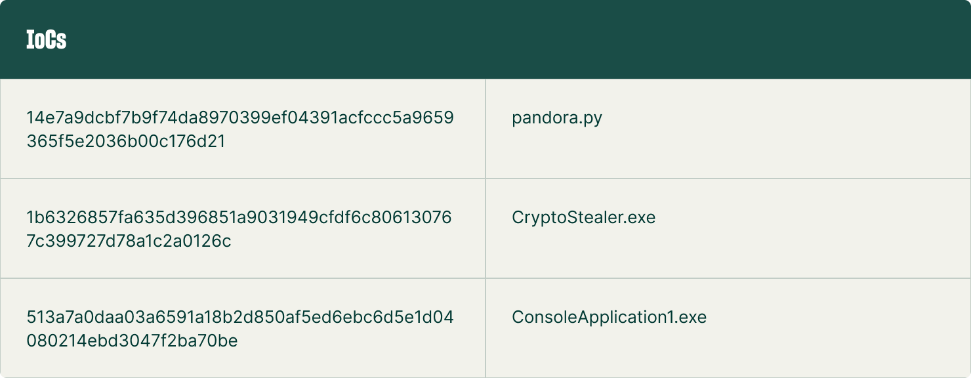
Task: Click the hash fragment 080214ebd3047f2ba70be
Action: click(132, 341)
